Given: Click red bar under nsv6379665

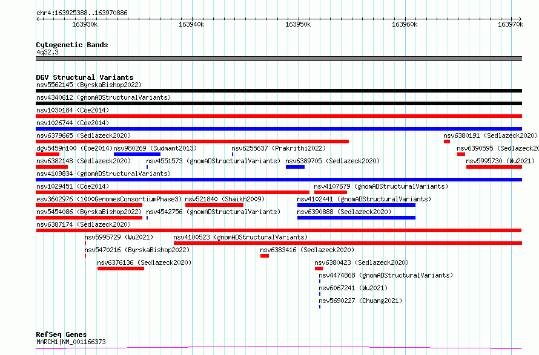Looking at the screenshot, I should point(192,142).
